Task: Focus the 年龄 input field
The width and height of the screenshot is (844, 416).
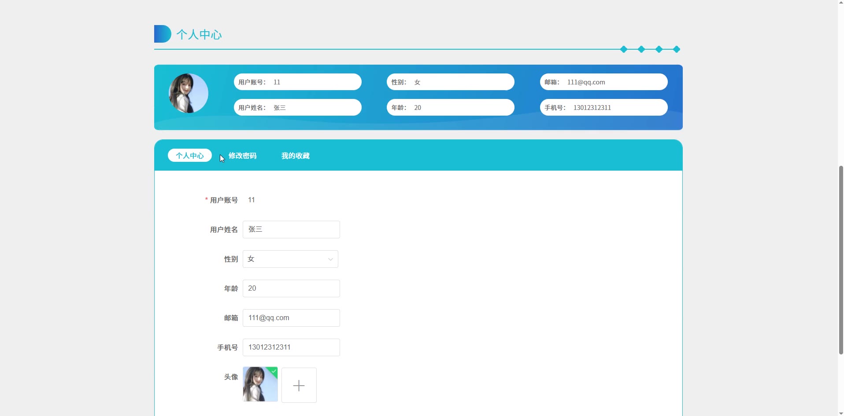Action: click(x=291, y=288)
